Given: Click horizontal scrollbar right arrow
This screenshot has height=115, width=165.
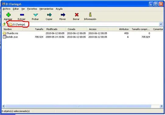Looking at the screenshot, I should (161, 106).
